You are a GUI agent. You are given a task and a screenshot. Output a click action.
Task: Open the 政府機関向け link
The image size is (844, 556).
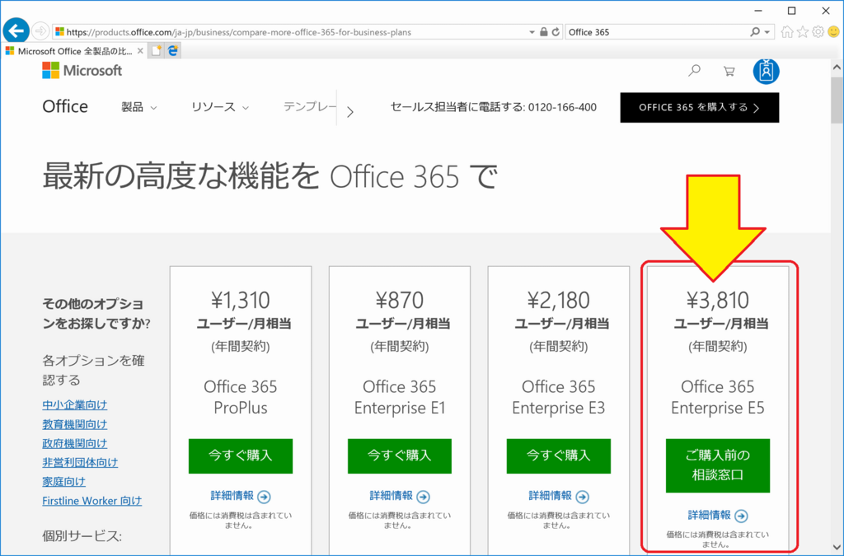75,443
